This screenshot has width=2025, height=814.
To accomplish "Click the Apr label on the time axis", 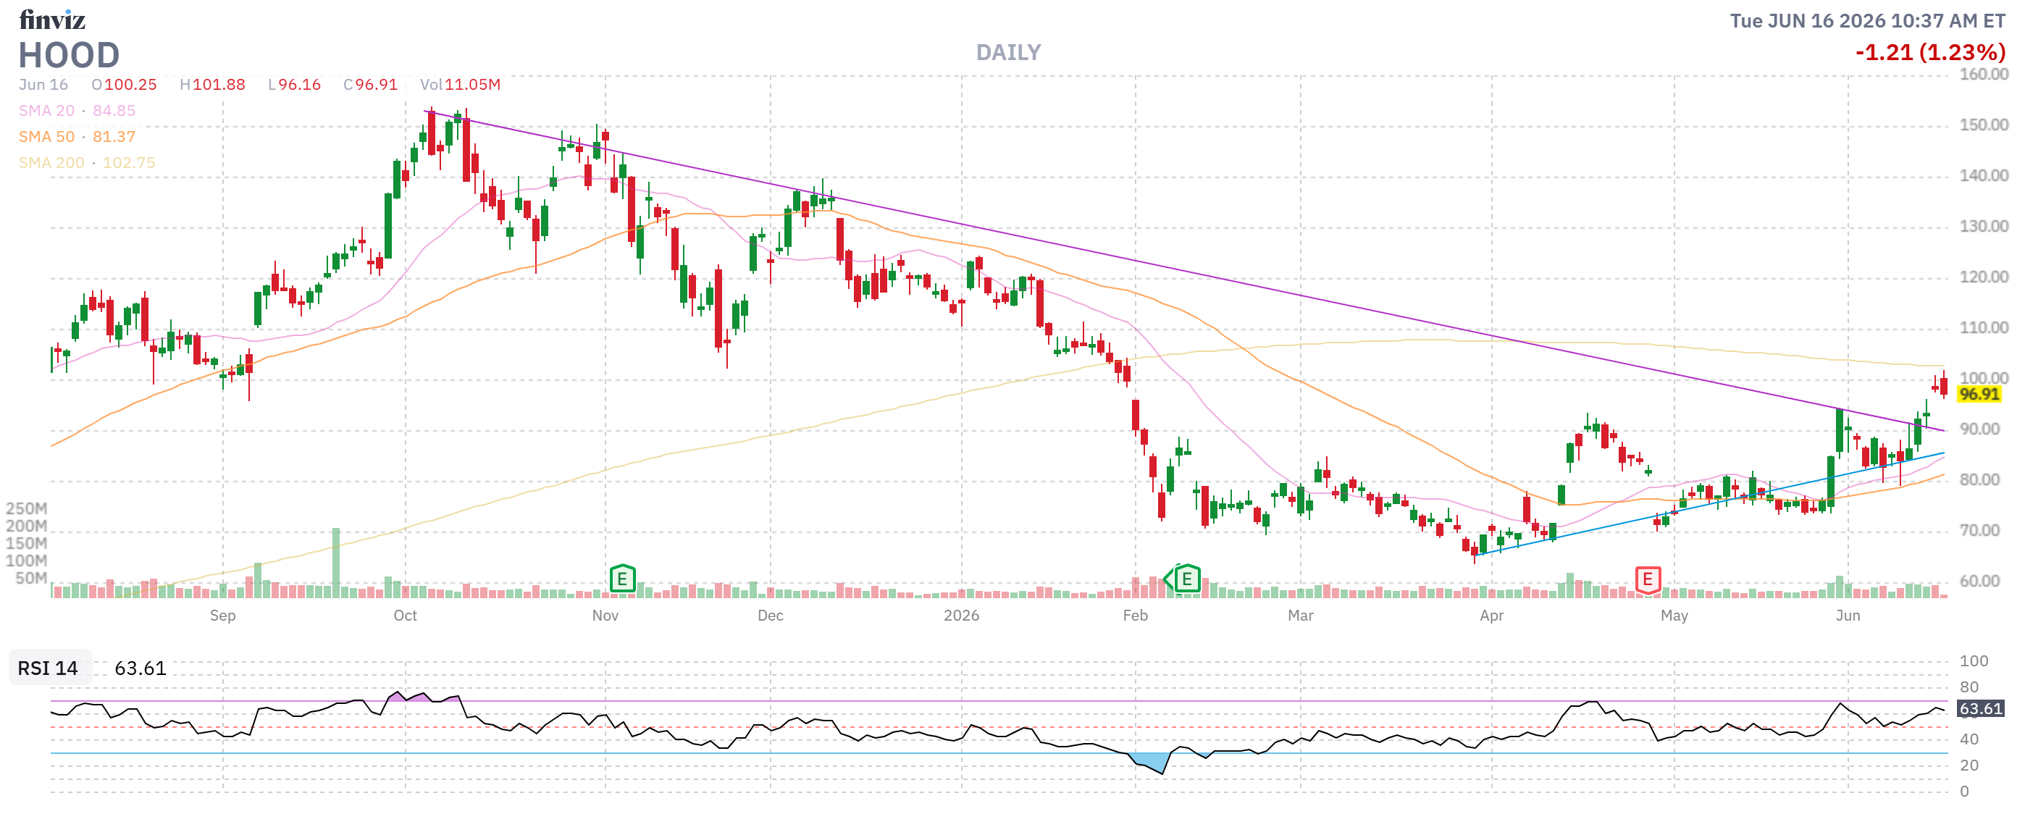I will pyautogui.click(x=1491, y=616).
